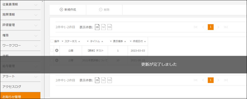Sort 表示順序 column descending arrow
This screenshot has width=247, height=99.
(111, 41)
